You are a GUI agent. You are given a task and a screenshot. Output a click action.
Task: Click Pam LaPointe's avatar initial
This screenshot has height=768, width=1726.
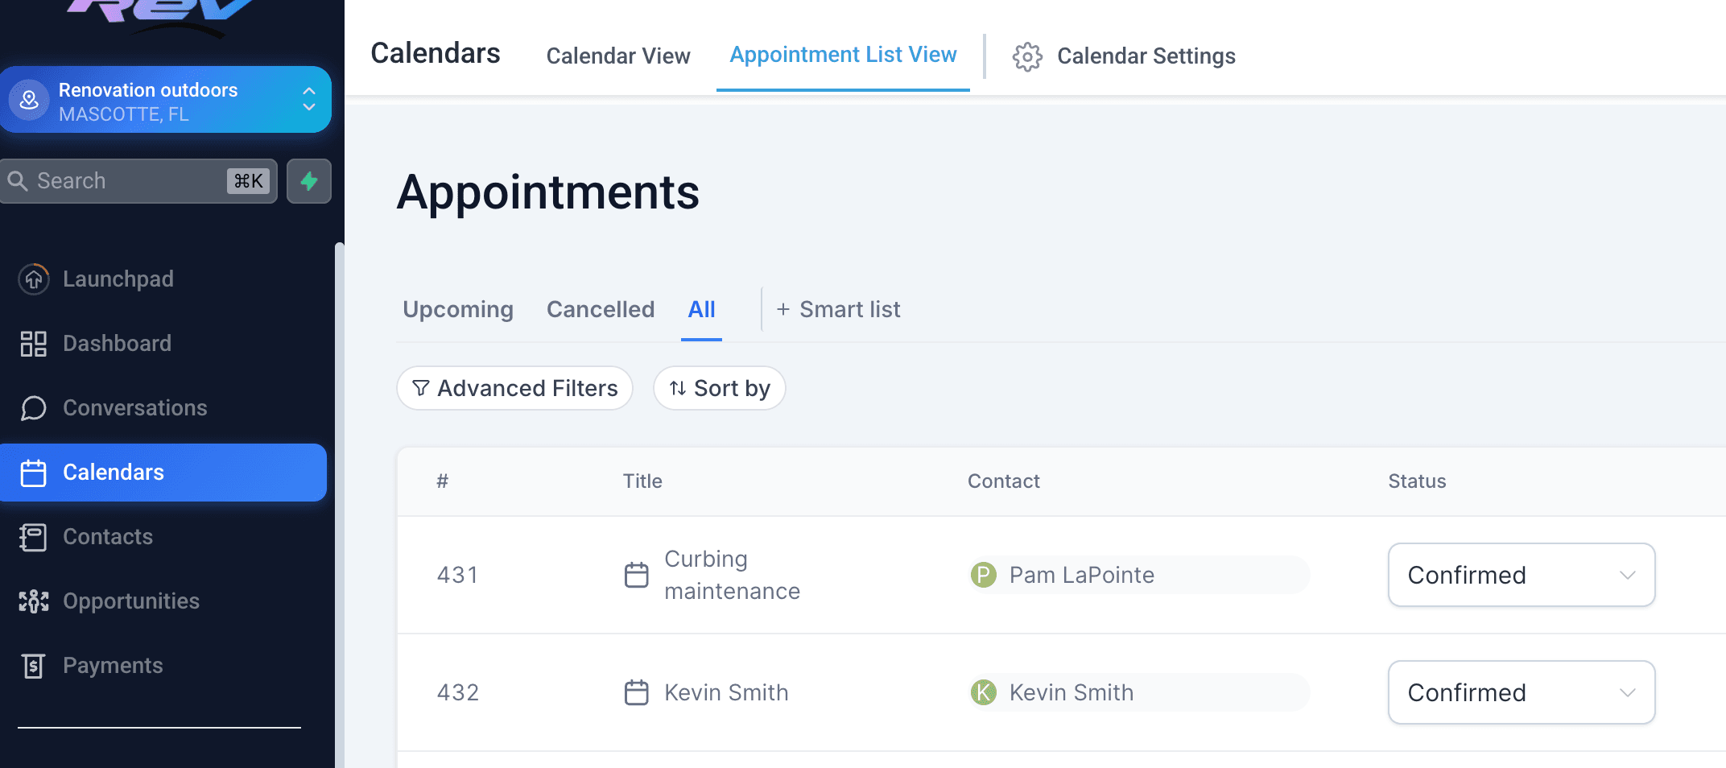[x=983, y=575]
